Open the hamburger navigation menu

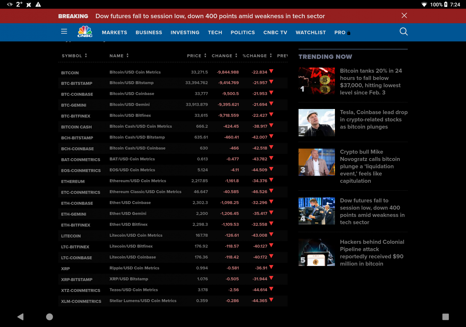point(64,32)
